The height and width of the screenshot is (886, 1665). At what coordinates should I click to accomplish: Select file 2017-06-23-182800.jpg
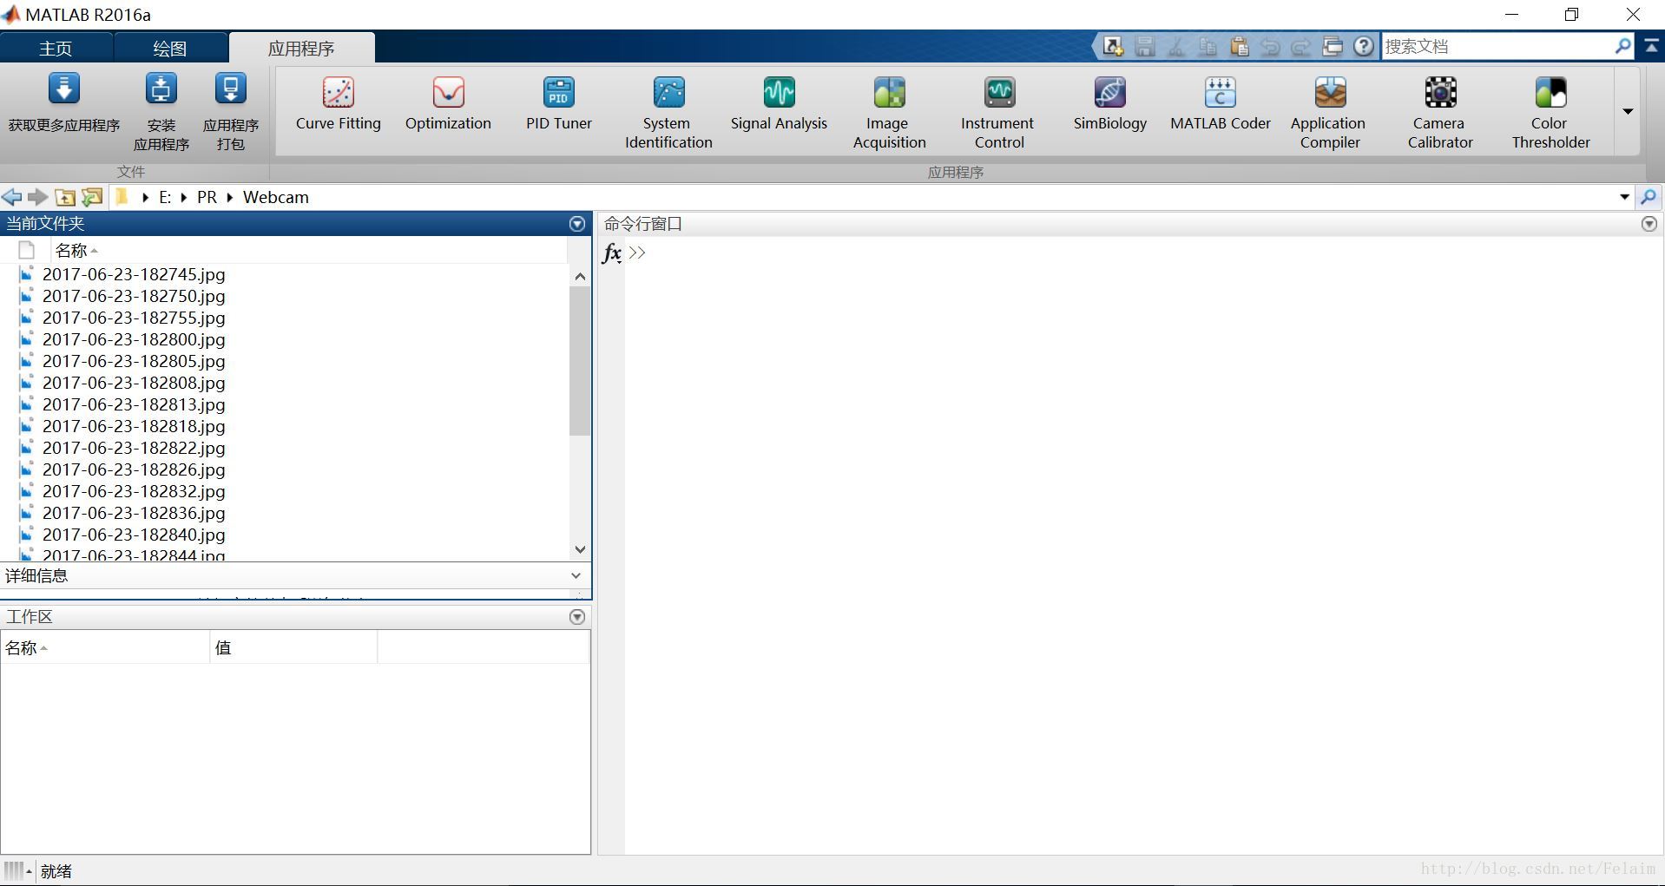click(x=134, y=339)
